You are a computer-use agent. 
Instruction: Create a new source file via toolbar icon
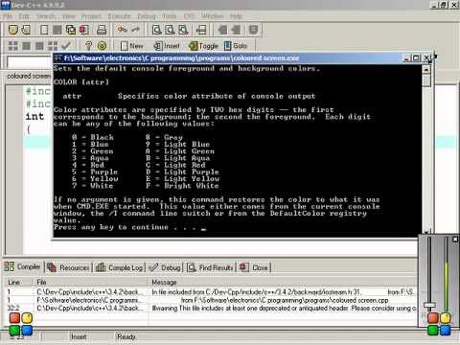pos(44,30)
